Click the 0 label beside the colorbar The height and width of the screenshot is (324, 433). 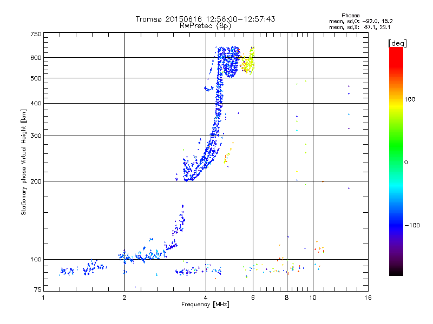(x=407, y=162)
